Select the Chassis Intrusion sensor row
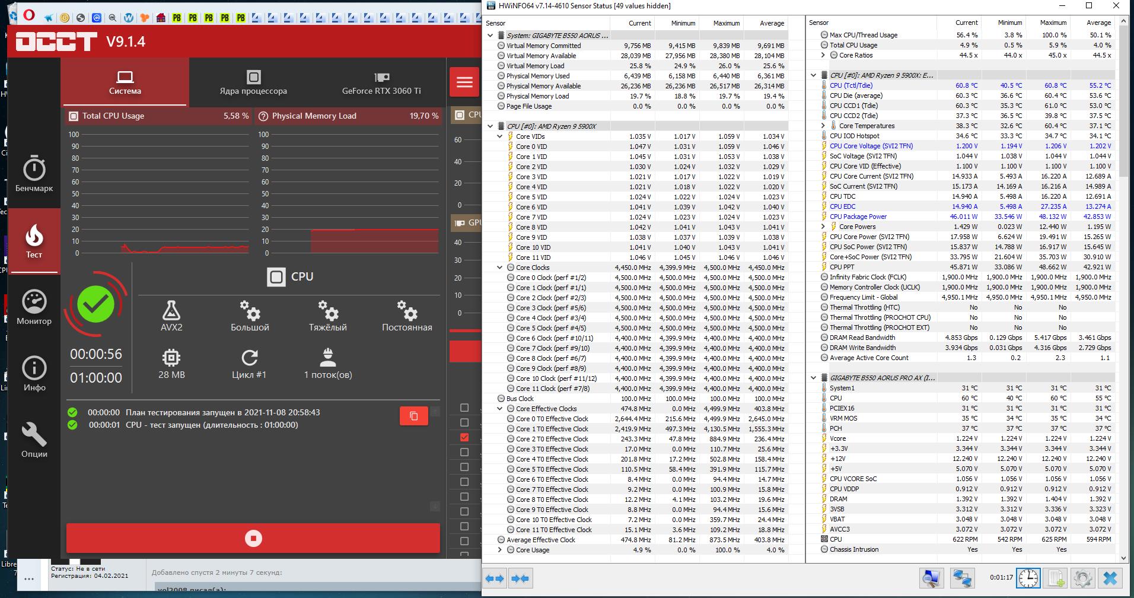 961,549
